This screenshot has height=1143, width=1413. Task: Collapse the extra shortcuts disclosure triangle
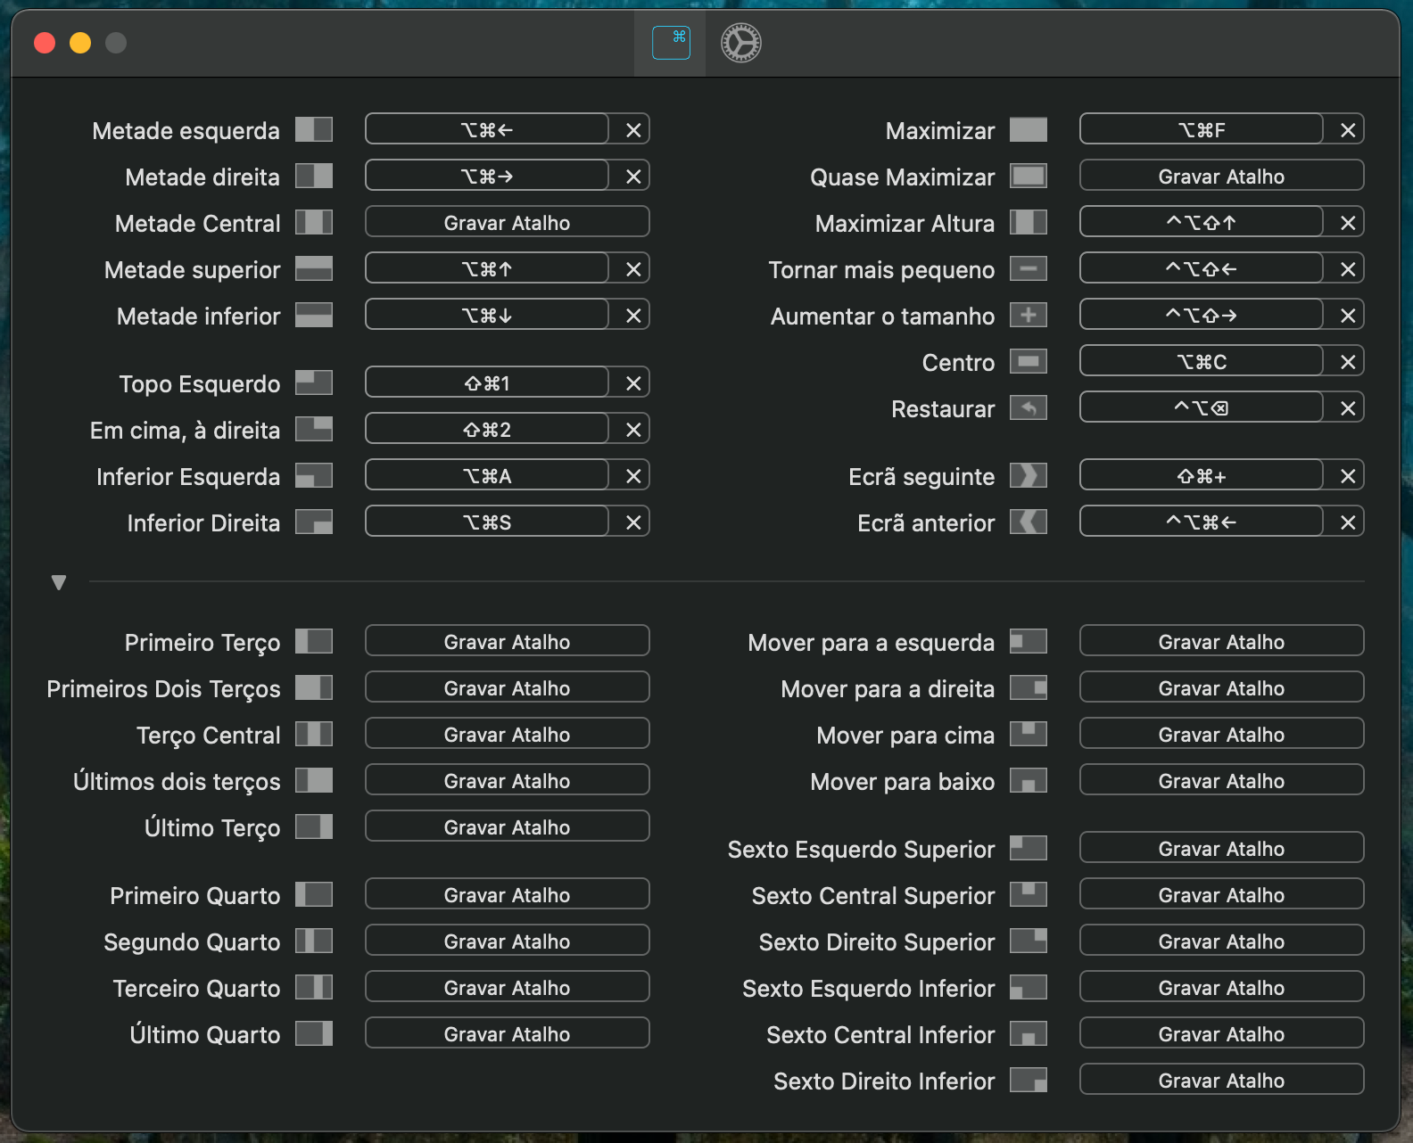(x=59, y=583)
